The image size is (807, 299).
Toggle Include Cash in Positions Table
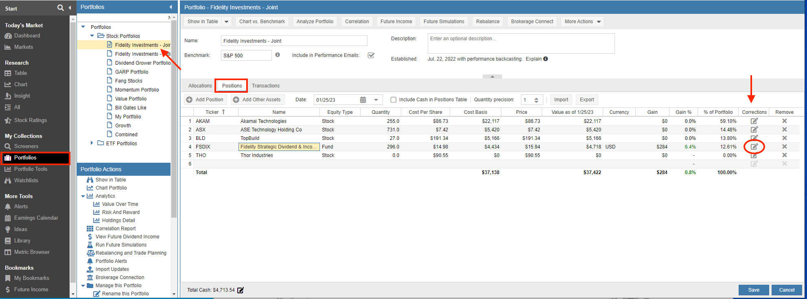pos(394,100)
